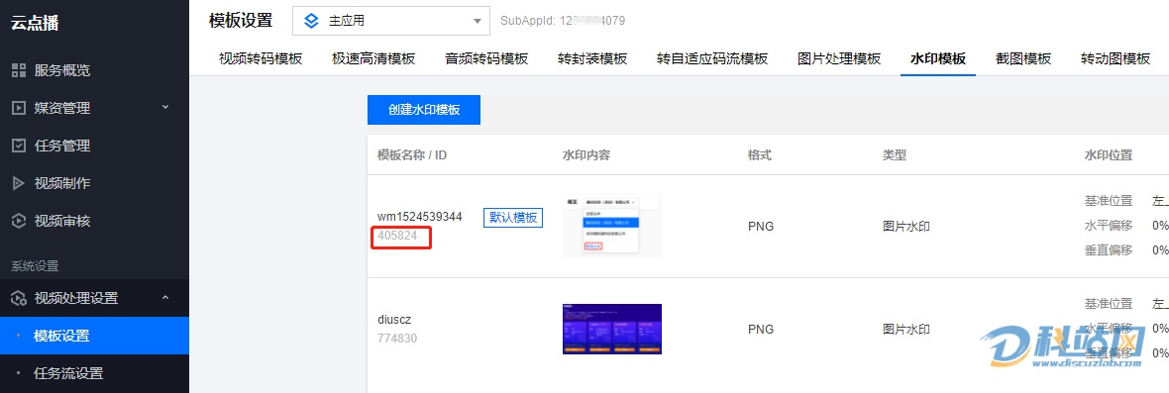Switch to the 音频转码模板 tab
The height and width of the screenshot is (393, 1169).
tap(486, 59)
